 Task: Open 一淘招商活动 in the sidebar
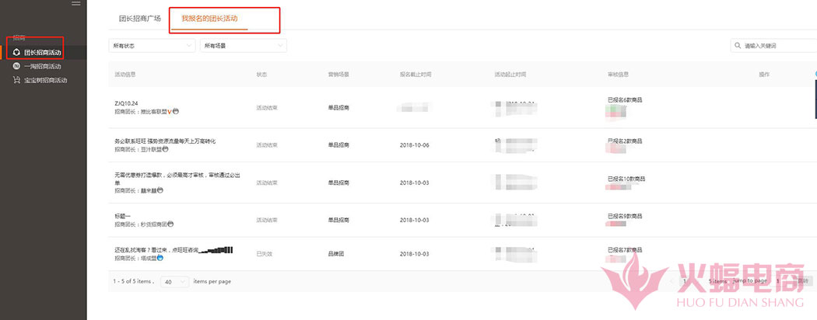[x=42, y=67]
